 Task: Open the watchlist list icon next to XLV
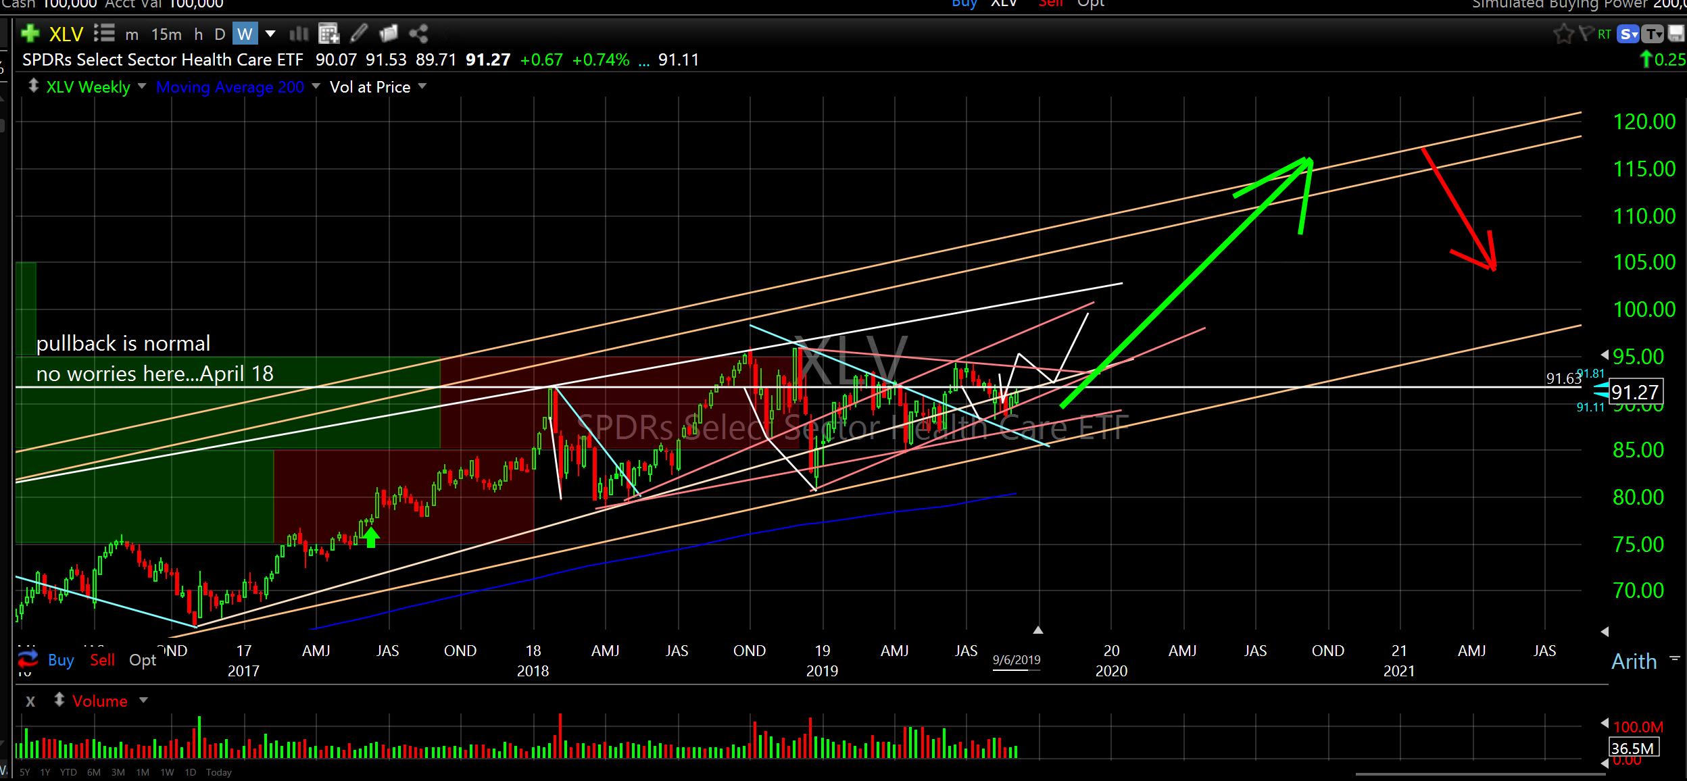click(104, 33)
